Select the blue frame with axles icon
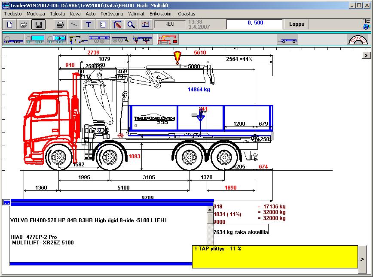The image size is (373, 277). click(99, 39)
